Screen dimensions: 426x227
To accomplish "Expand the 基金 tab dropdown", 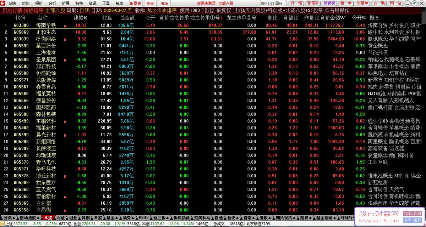I will point(113,217).
